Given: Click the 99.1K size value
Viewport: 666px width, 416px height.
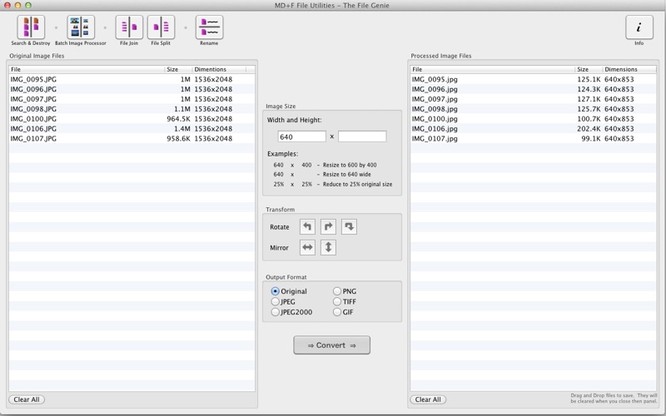Looking at the screenshot, I should pyautogui.click(x=591, y=138).
